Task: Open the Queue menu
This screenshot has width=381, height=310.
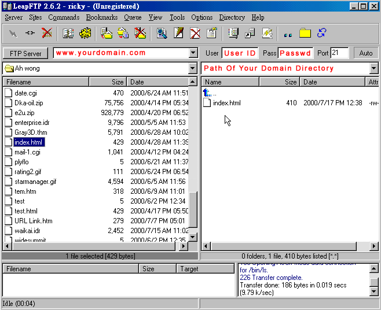Action: pyautogui.click(x=133, y=17)
